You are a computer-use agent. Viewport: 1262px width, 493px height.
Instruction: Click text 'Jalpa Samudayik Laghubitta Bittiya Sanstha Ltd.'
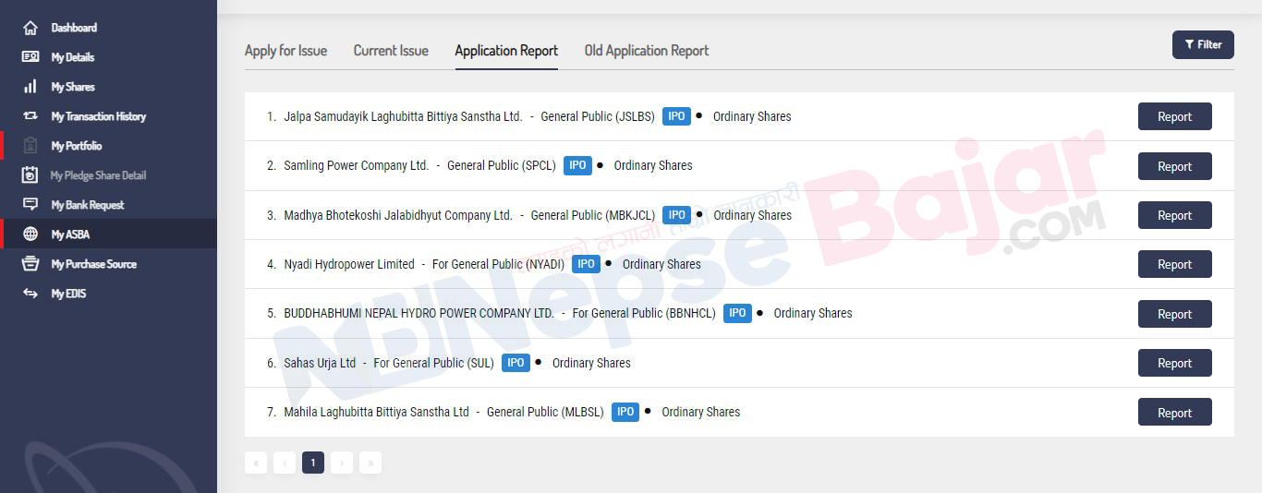click(x=403, y=116)
